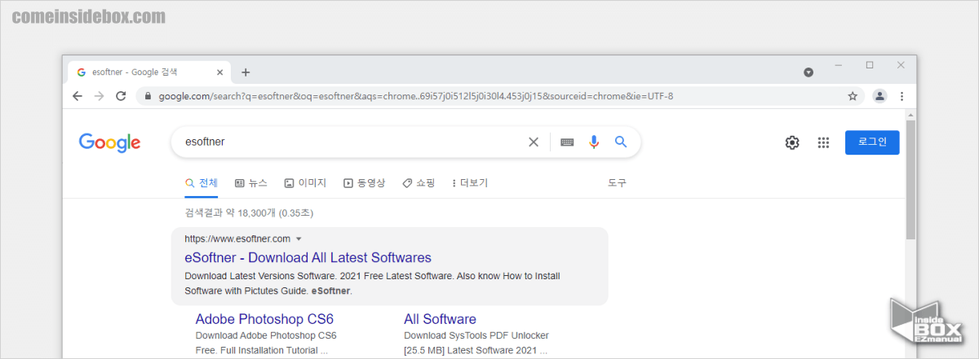
Task: Open the Chrome profile avatar icon
Action: pyautogui.click(x=879, y=96)
